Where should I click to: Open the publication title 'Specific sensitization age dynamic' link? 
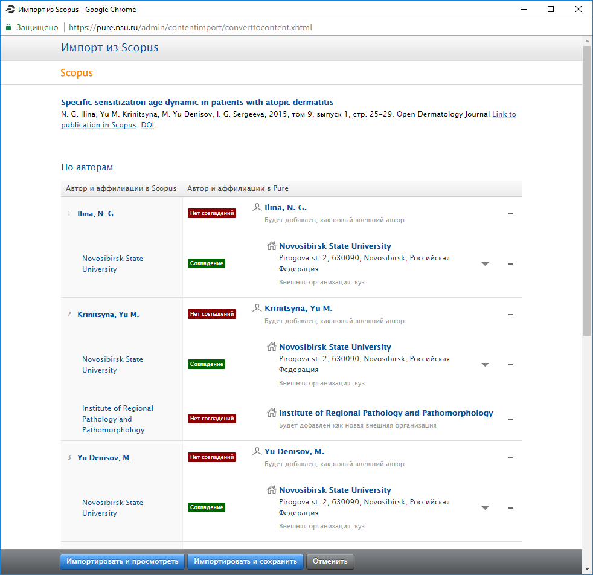click(197, 102)
